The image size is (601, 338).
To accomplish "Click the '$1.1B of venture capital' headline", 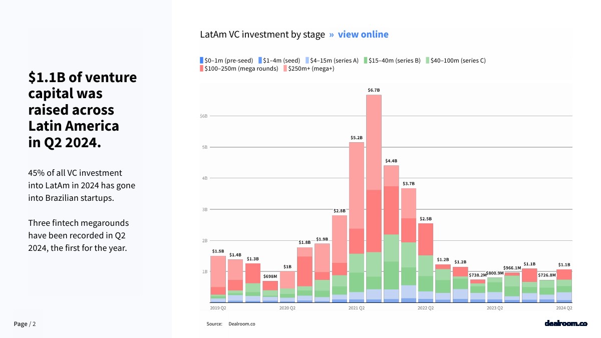I will pyautogui.click(x=83, y=110).
